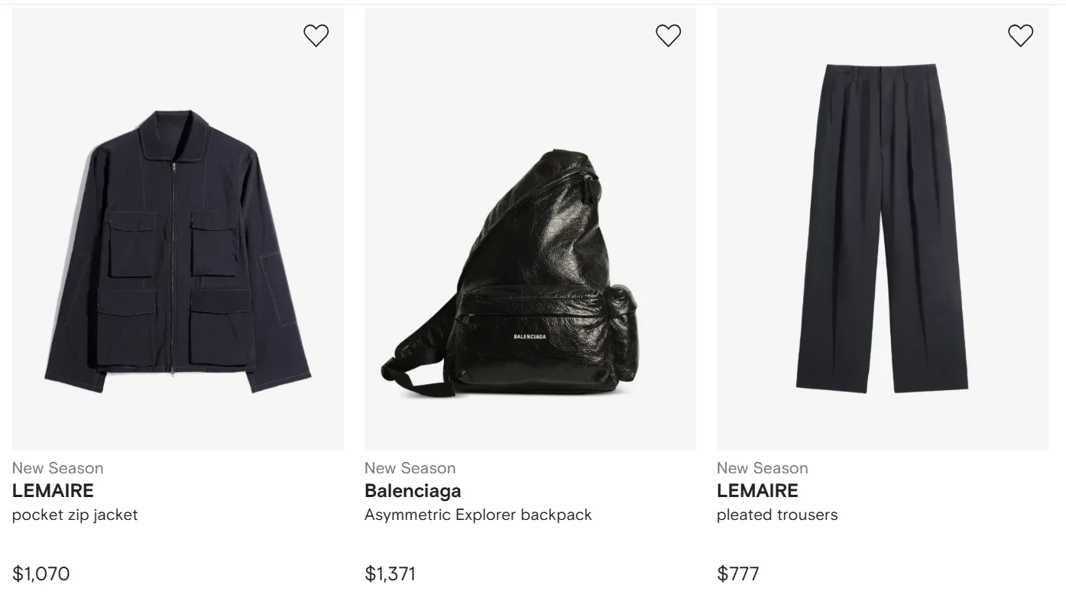Image resolution: width=1066 pixels, height=607 pixels.
Task: Select LEMAIRE brand name above pleated trousers
Action: 757,491
